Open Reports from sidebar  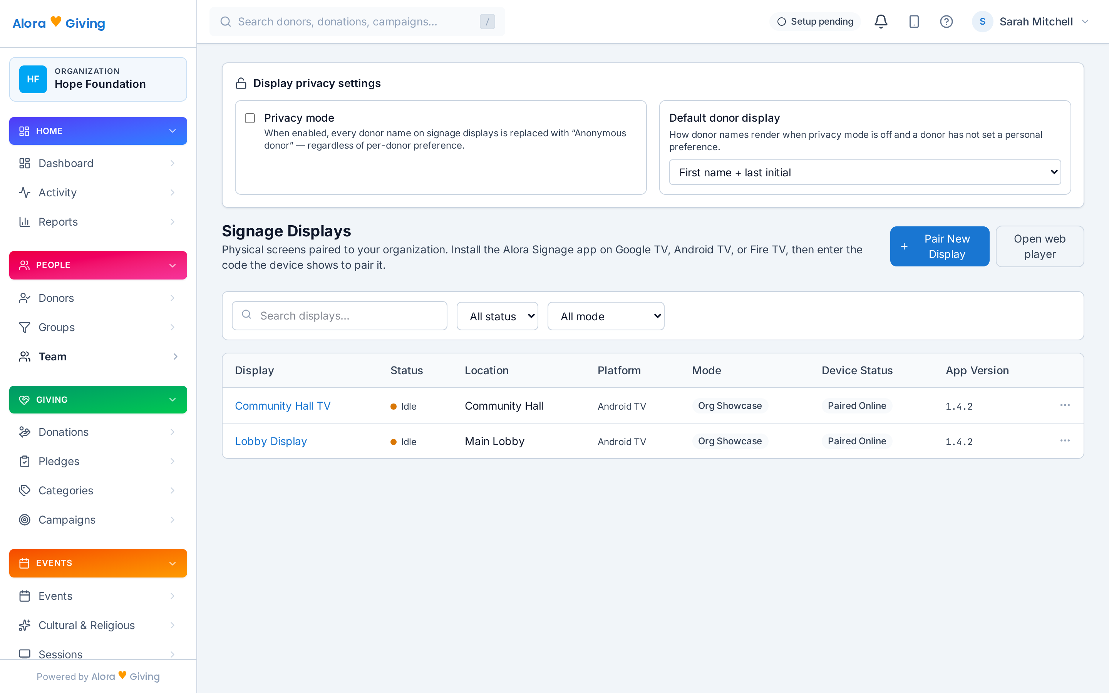(98, 222)
